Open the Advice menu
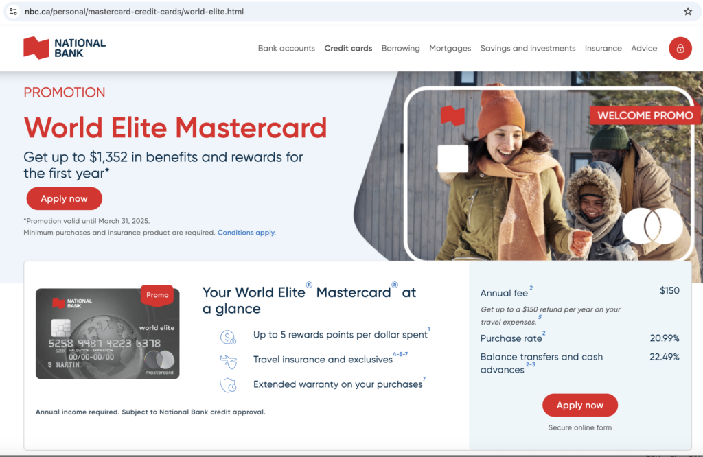This screenshot has width=703, height=457. [644, 49]
